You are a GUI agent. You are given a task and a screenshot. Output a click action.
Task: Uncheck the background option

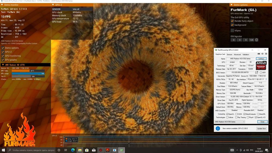click(x=232, y=25)
